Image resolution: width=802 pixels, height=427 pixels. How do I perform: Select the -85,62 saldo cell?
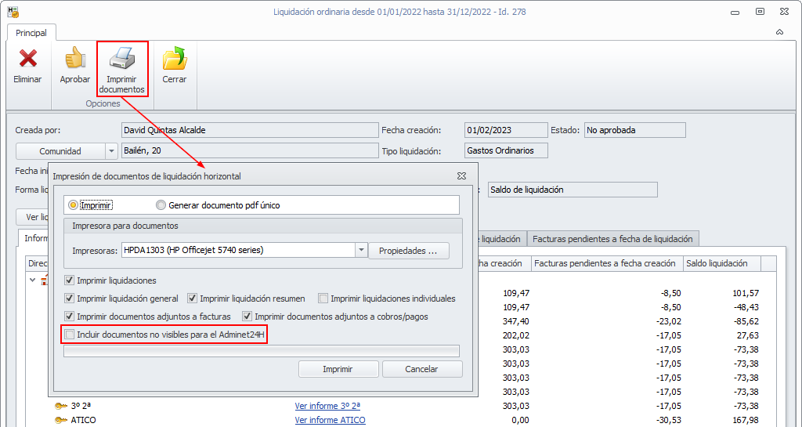click(748, 322)
